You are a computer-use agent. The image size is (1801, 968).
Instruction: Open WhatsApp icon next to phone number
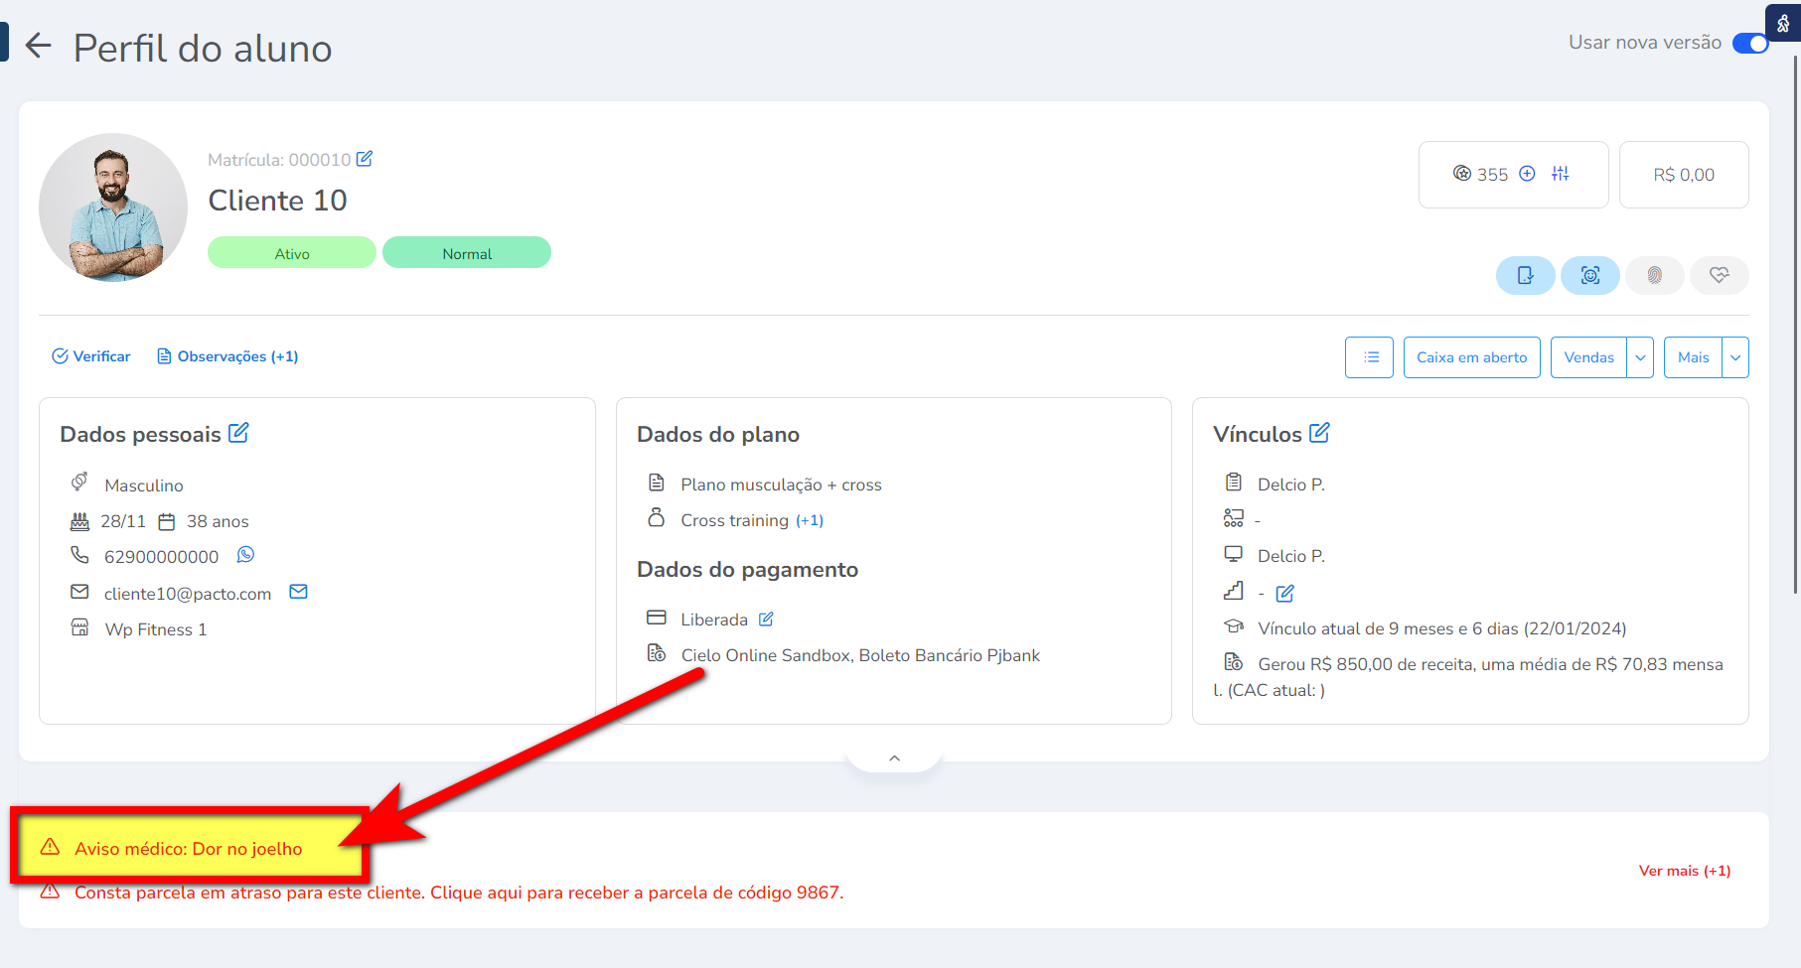245,555
